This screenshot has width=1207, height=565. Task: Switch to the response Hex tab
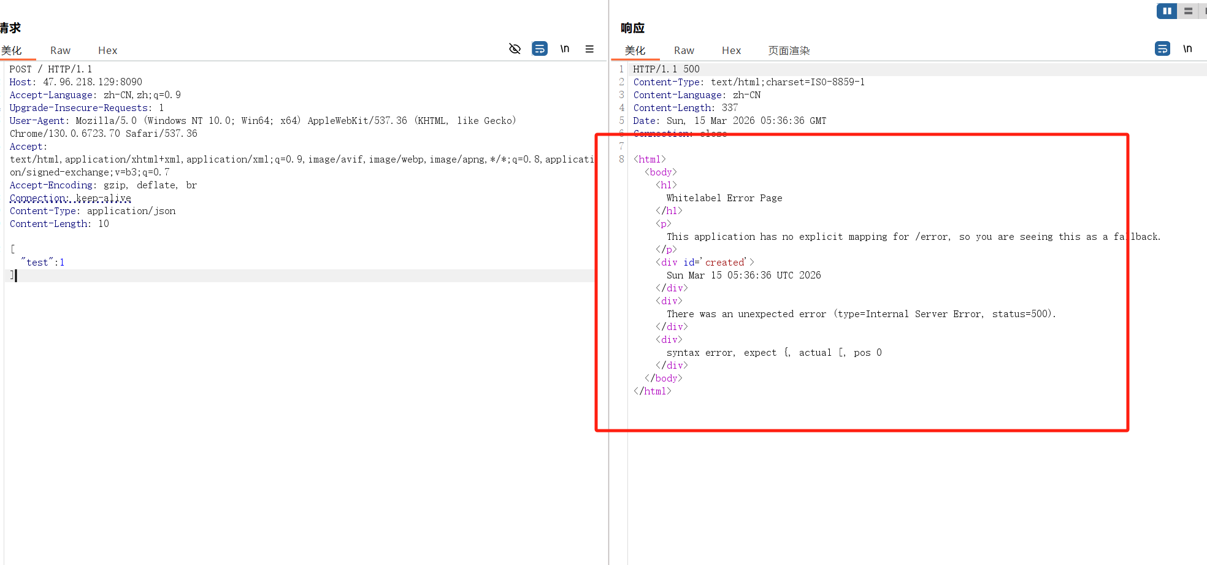(x=731, y=50)
